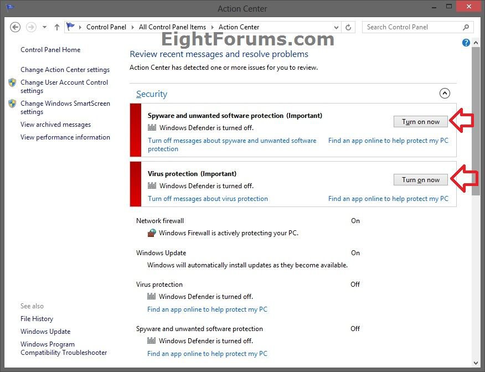The height and width of the screenshot is (372, 485).
Task: Open the address bar history dropdown
Action: [x=337, y=27]
